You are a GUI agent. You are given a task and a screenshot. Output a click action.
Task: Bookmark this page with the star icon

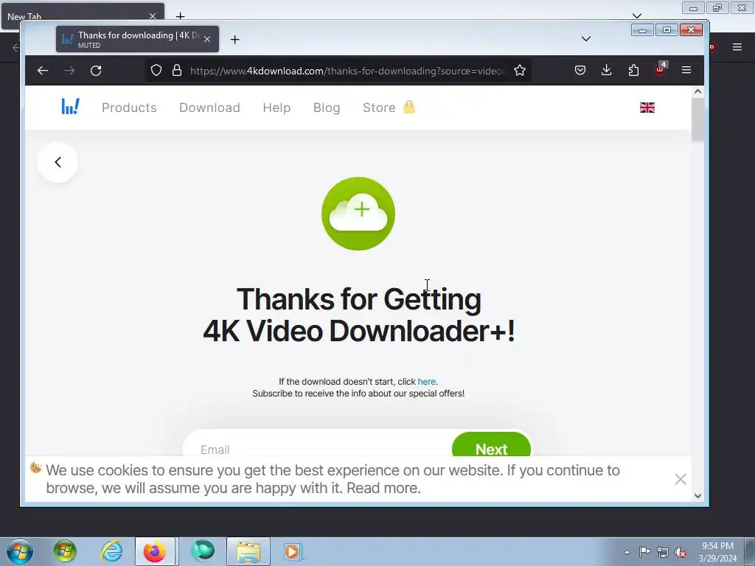tap(520, 70)
